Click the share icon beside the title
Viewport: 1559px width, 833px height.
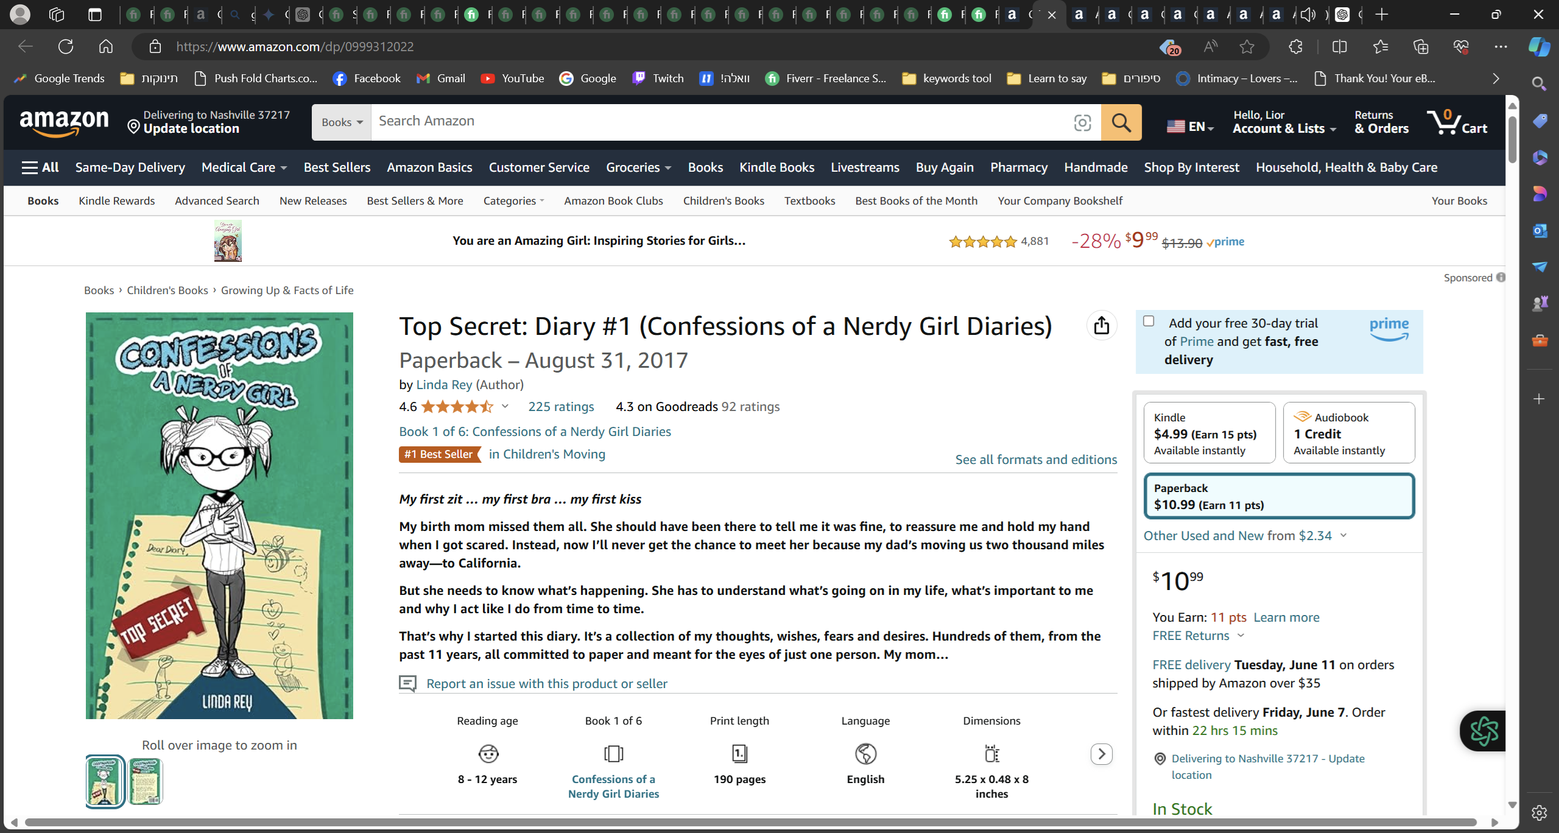click(x=1102, y=326)
